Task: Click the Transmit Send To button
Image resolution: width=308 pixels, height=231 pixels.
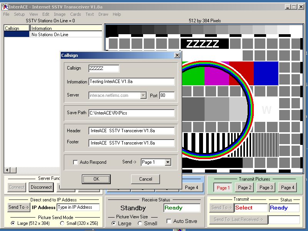Action: click(221, 208)
